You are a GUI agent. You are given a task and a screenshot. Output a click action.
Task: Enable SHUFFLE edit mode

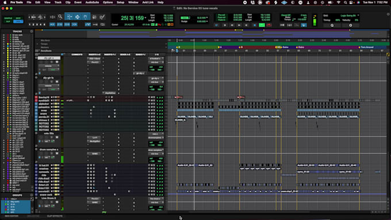pyautogui.click(x=8, y=18)
